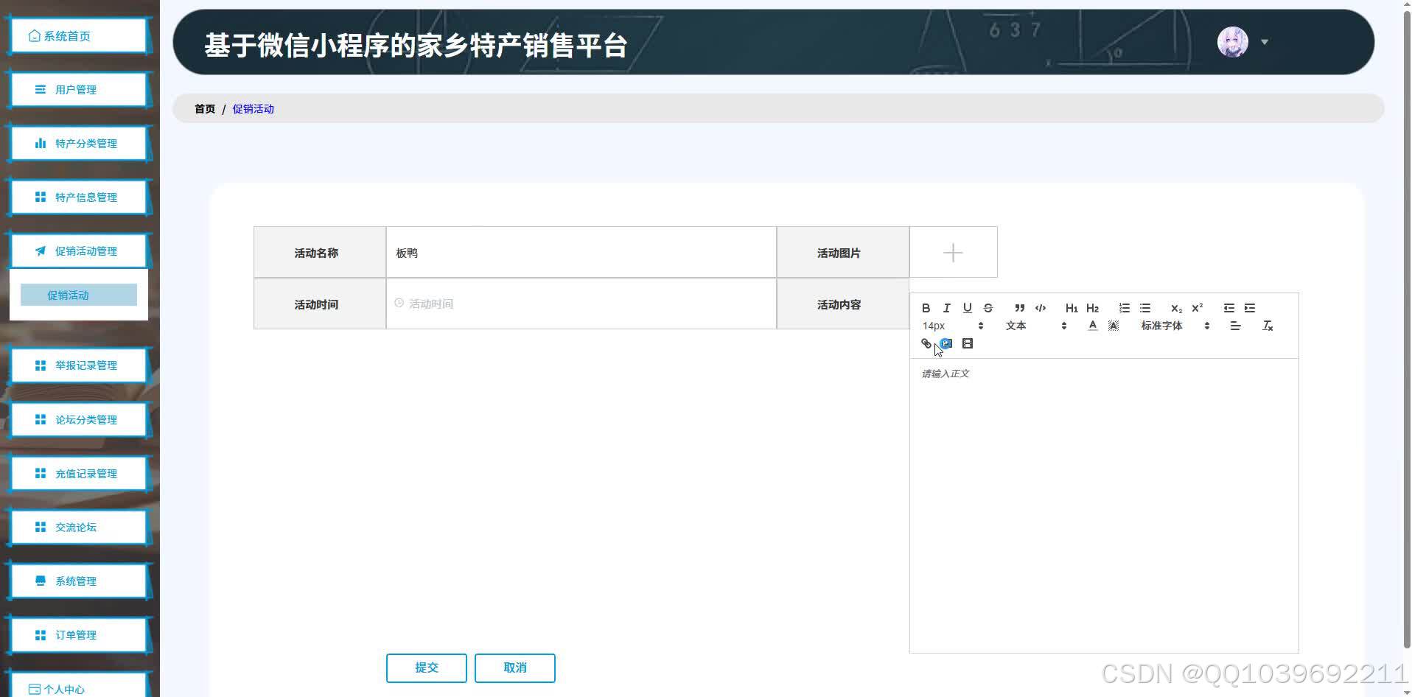Apply subscript formatting
Screen dimensions: 1412x697
pos(1176,308)
